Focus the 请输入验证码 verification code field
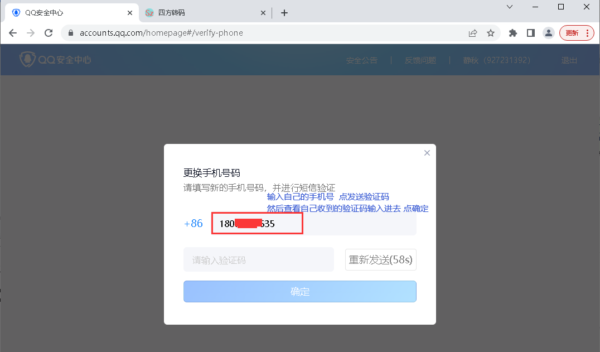 click(x=258, y=260)
